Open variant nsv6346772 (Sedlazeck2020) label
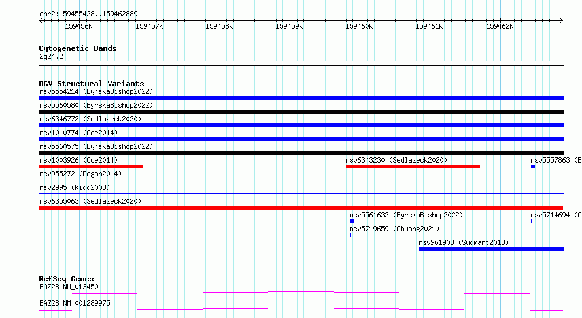 [x=90, y=119]
